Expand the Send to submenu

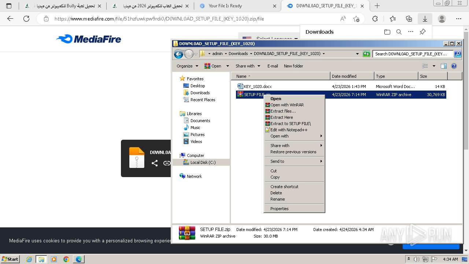point(294,161)
